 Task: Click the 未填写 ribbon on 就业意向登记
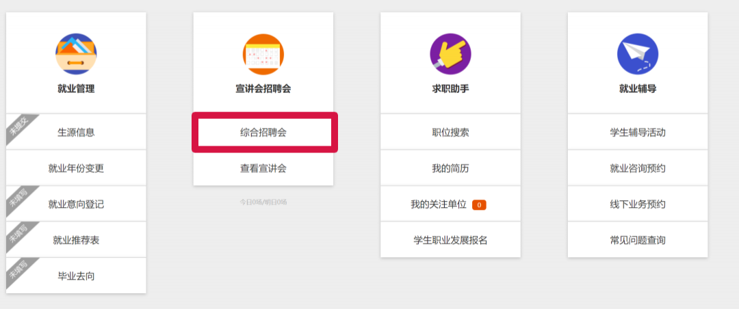tap(19, 199)
